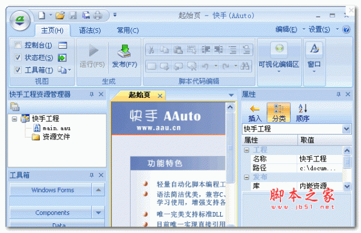Viewport: 361px width, 233px height.
Task: Uncheck the 状态栏(S) checkbox
Action: pos(17,58)
